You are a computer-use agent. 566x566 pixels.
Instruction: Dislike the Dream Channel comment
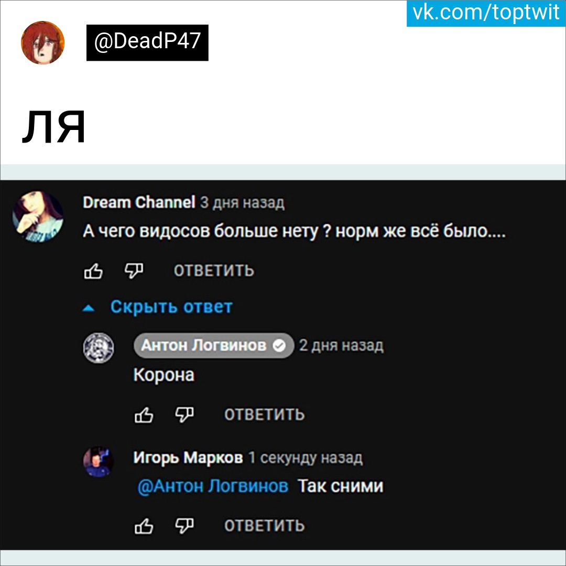[134, 271]
